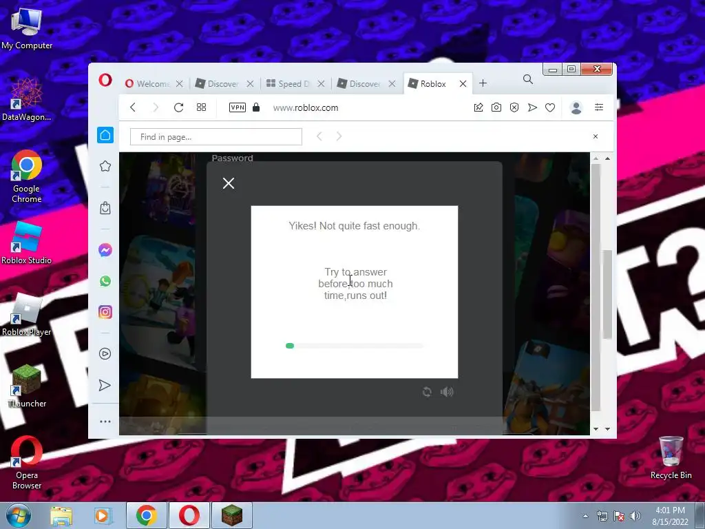Click the scrollbar down arrow
Viewport: 705px width, 529px height.
(x=607, y=429)
